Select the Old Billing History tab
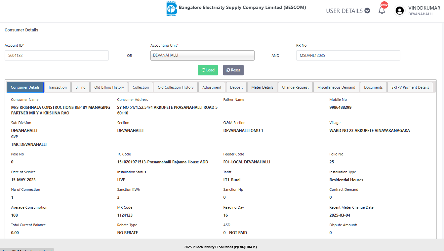This screenshot has width=444, height=251. pos(109,87)
